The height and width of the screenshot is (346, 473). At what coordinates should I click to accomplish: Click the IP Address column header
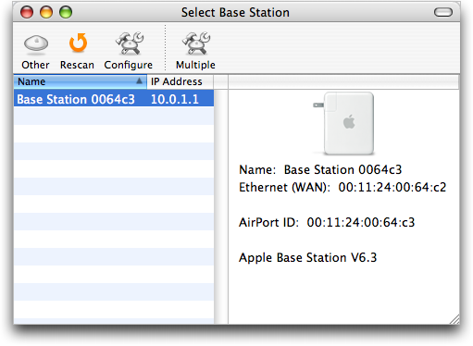(x=180, y=81)
